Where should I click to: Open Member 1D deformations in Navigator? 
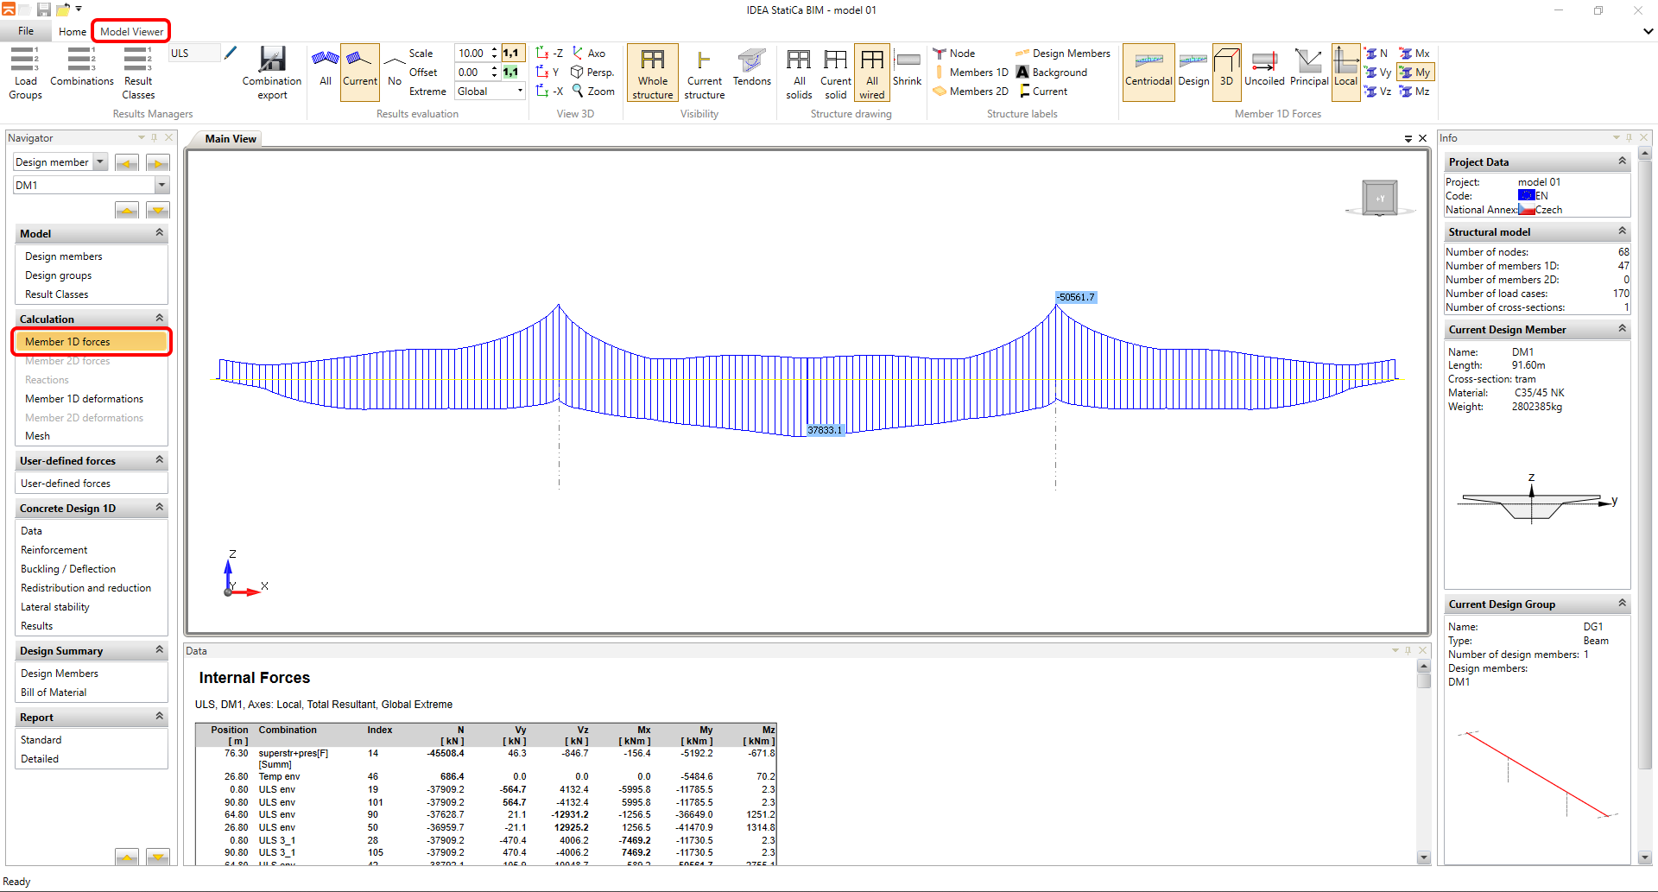tap(84, 399)
